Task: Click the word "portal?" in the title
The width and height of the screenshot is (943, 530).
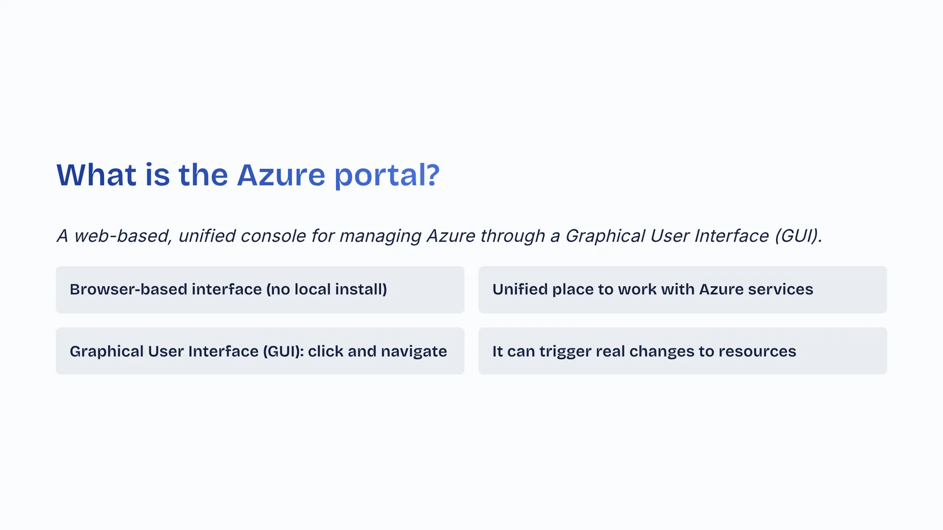Action: (387, 175)
